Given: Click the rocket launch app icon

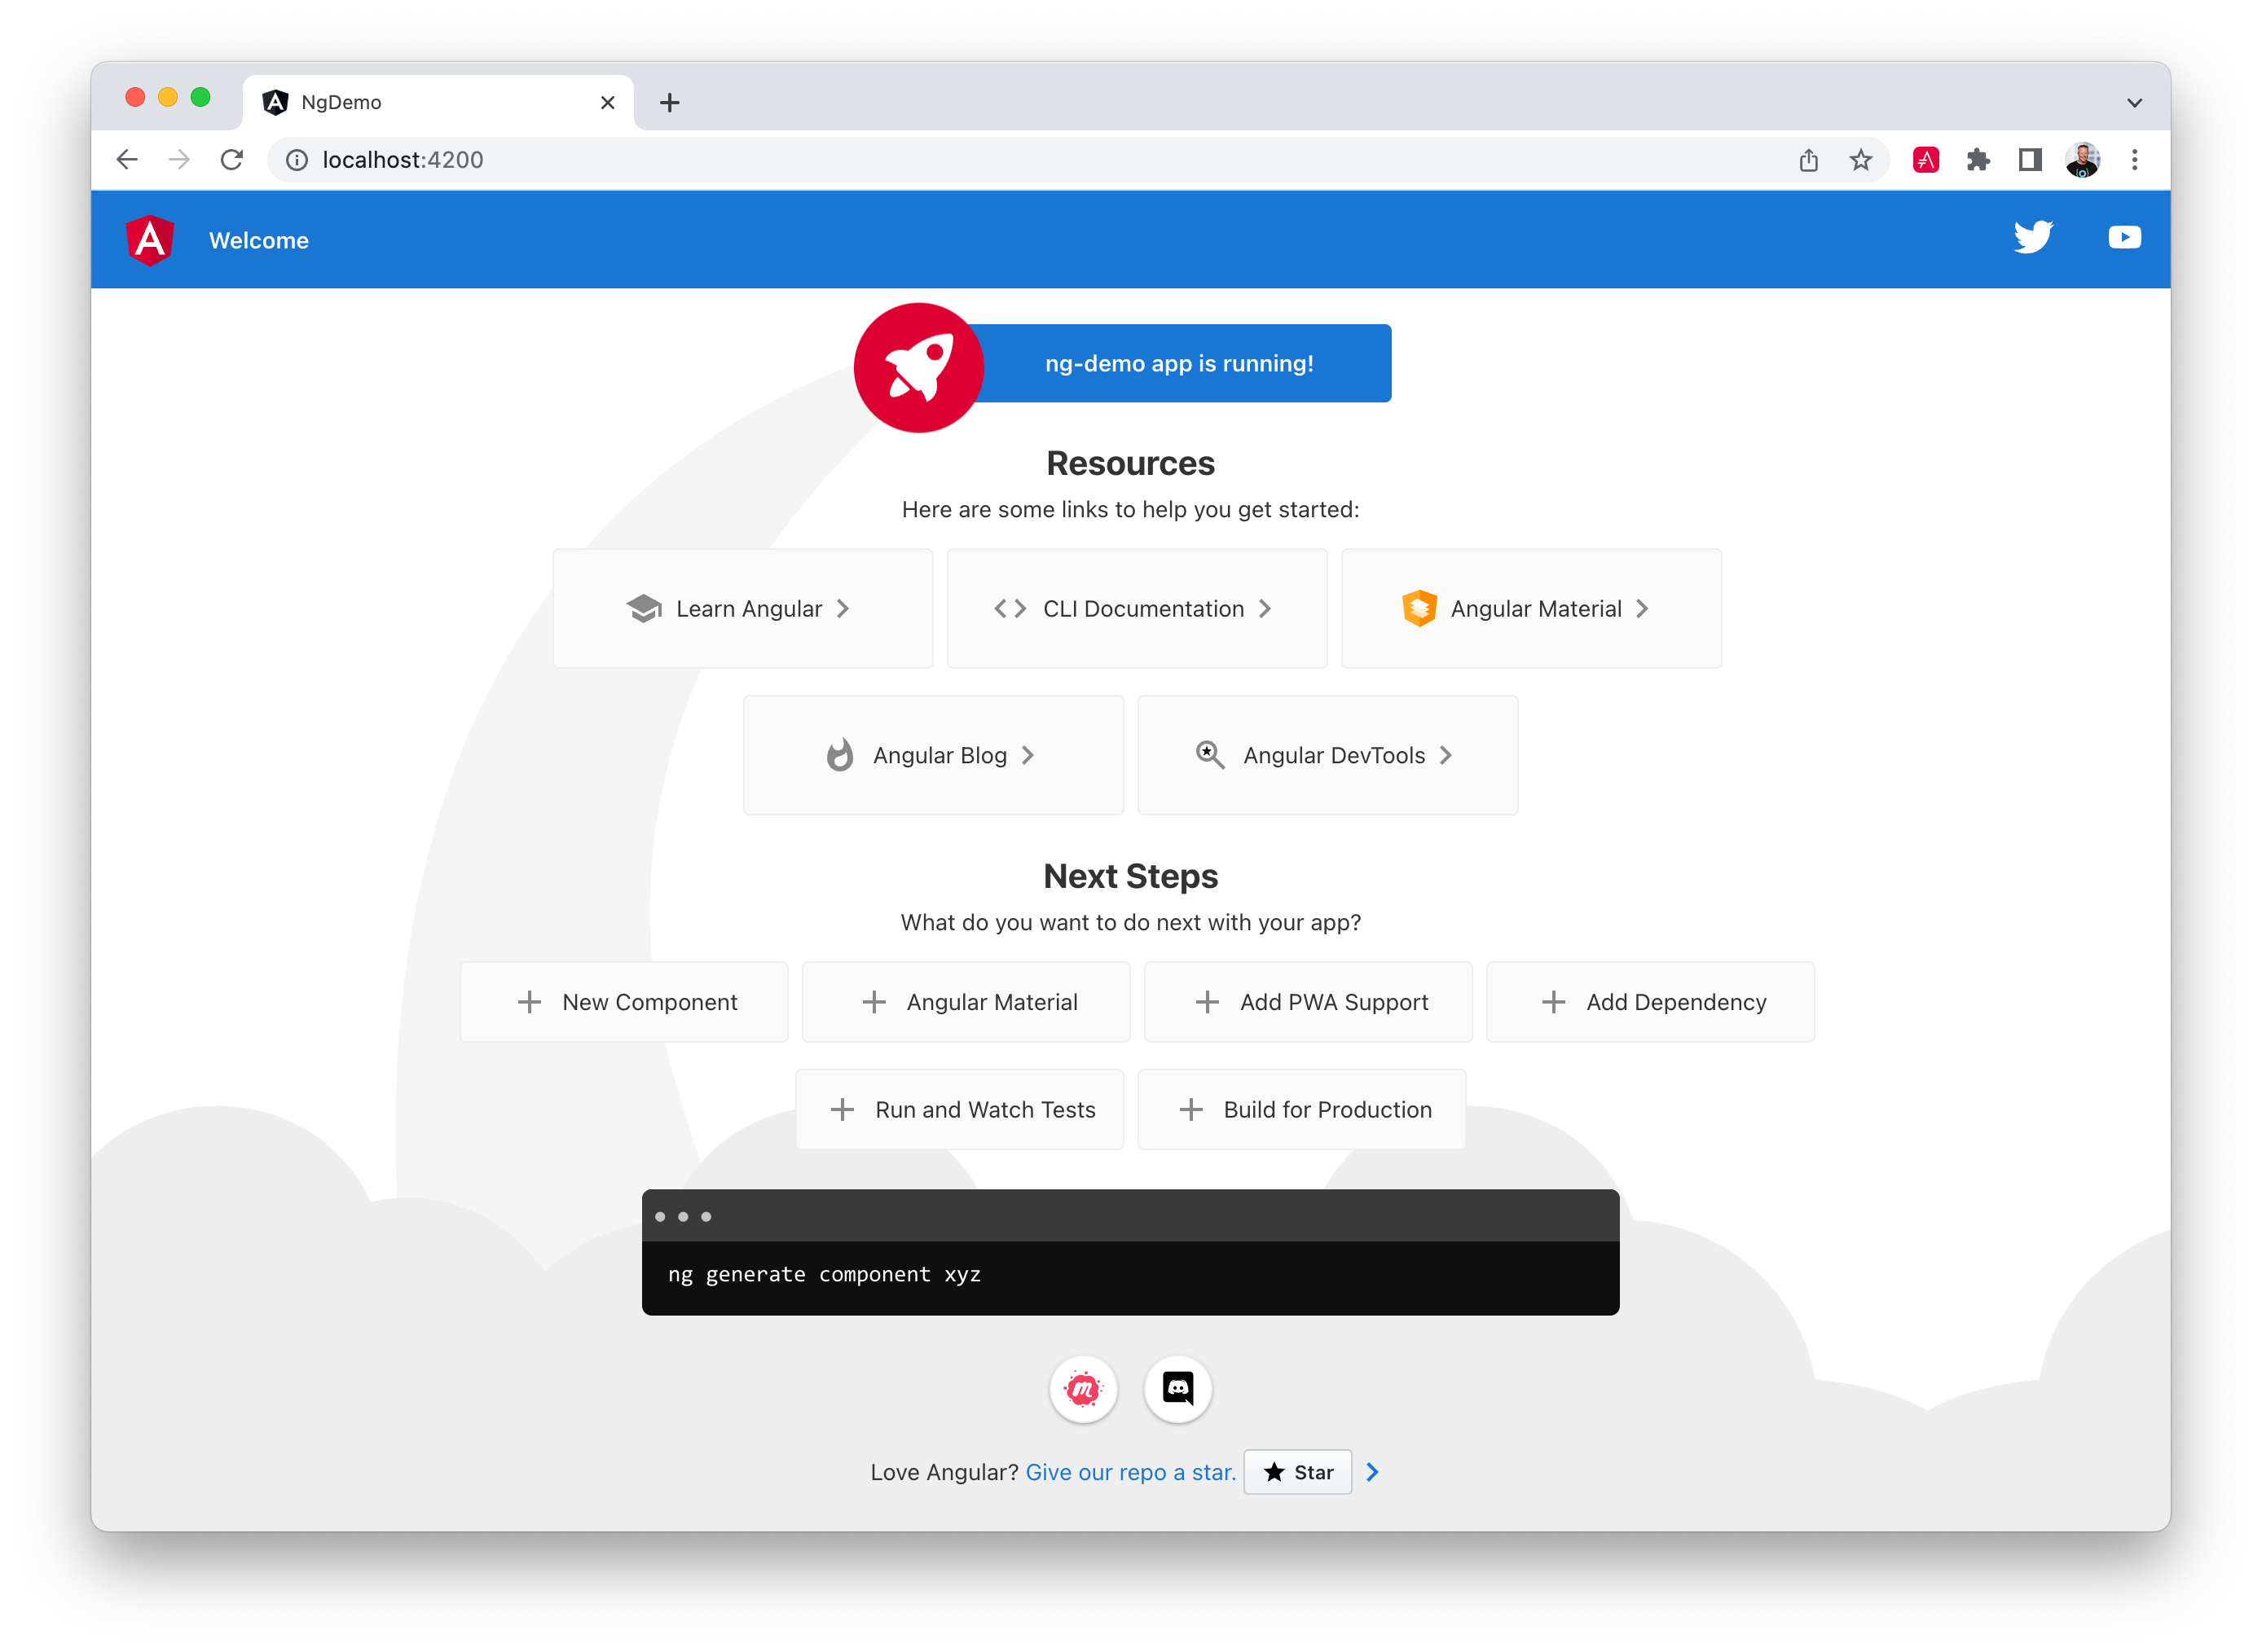Looking at the screenshot, I should [920, 363].
